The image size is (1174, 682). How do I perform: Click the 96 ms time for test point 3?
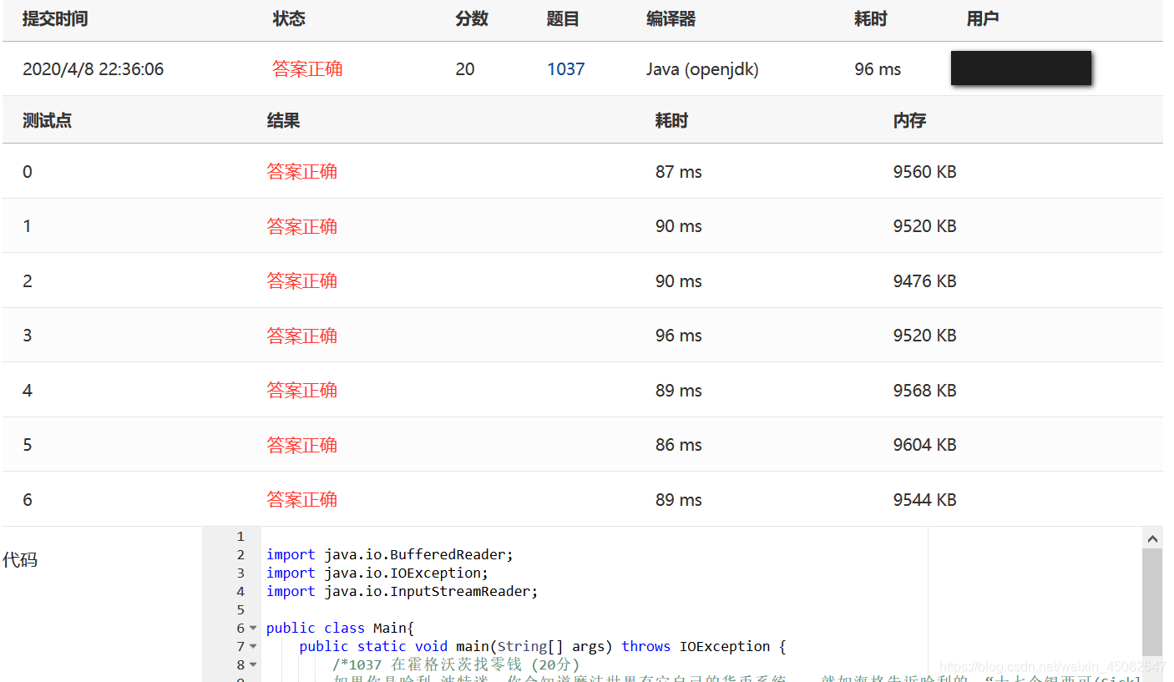[679, 336]
